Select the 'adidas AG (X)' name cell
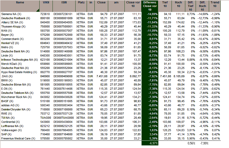 point(10,105)
